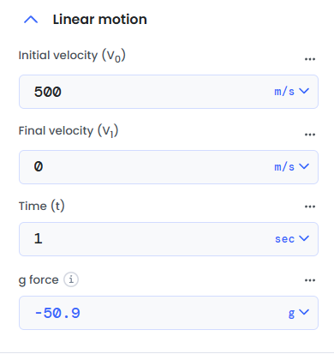Open three-dot menu for Time field
Screen dimensions: 334x354
coord(310,207)
